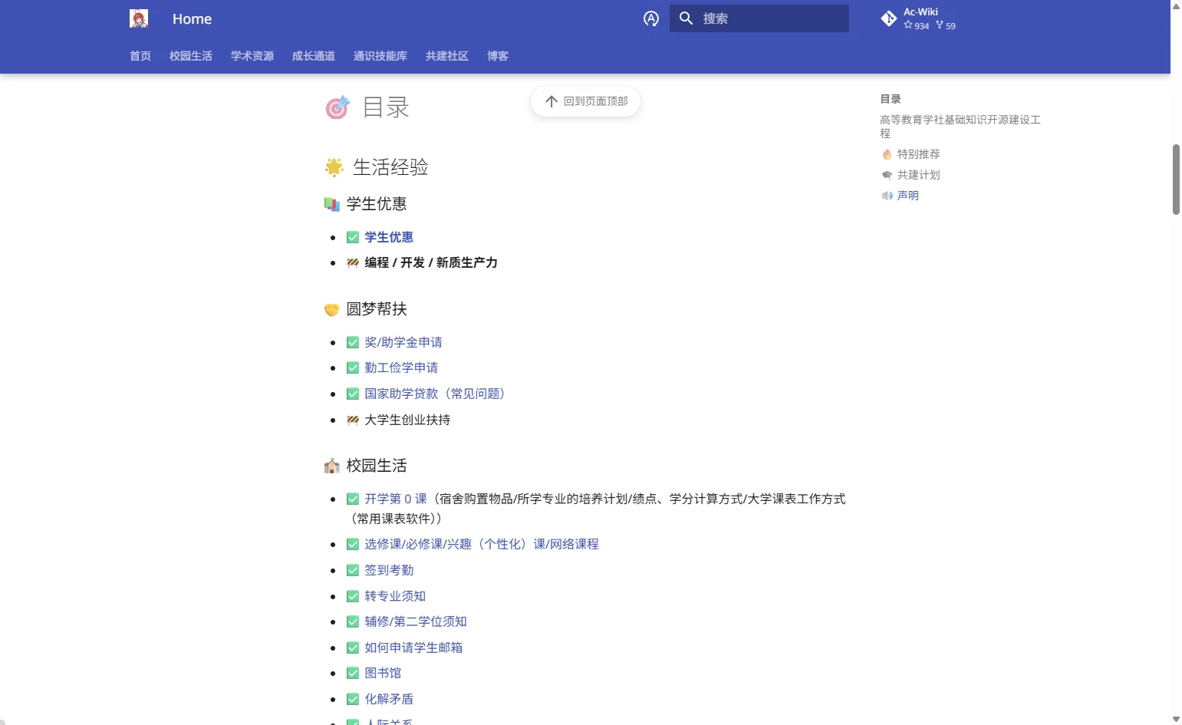Jump to 共建计划 in the table of contents
1182x725 pixels.
point(918,175)
